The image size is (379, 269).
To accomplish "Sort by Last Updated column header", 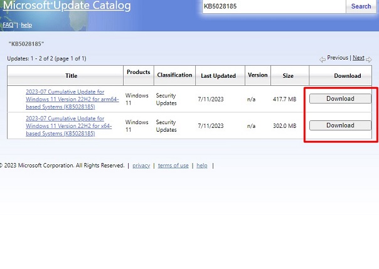I will [218, 76].
